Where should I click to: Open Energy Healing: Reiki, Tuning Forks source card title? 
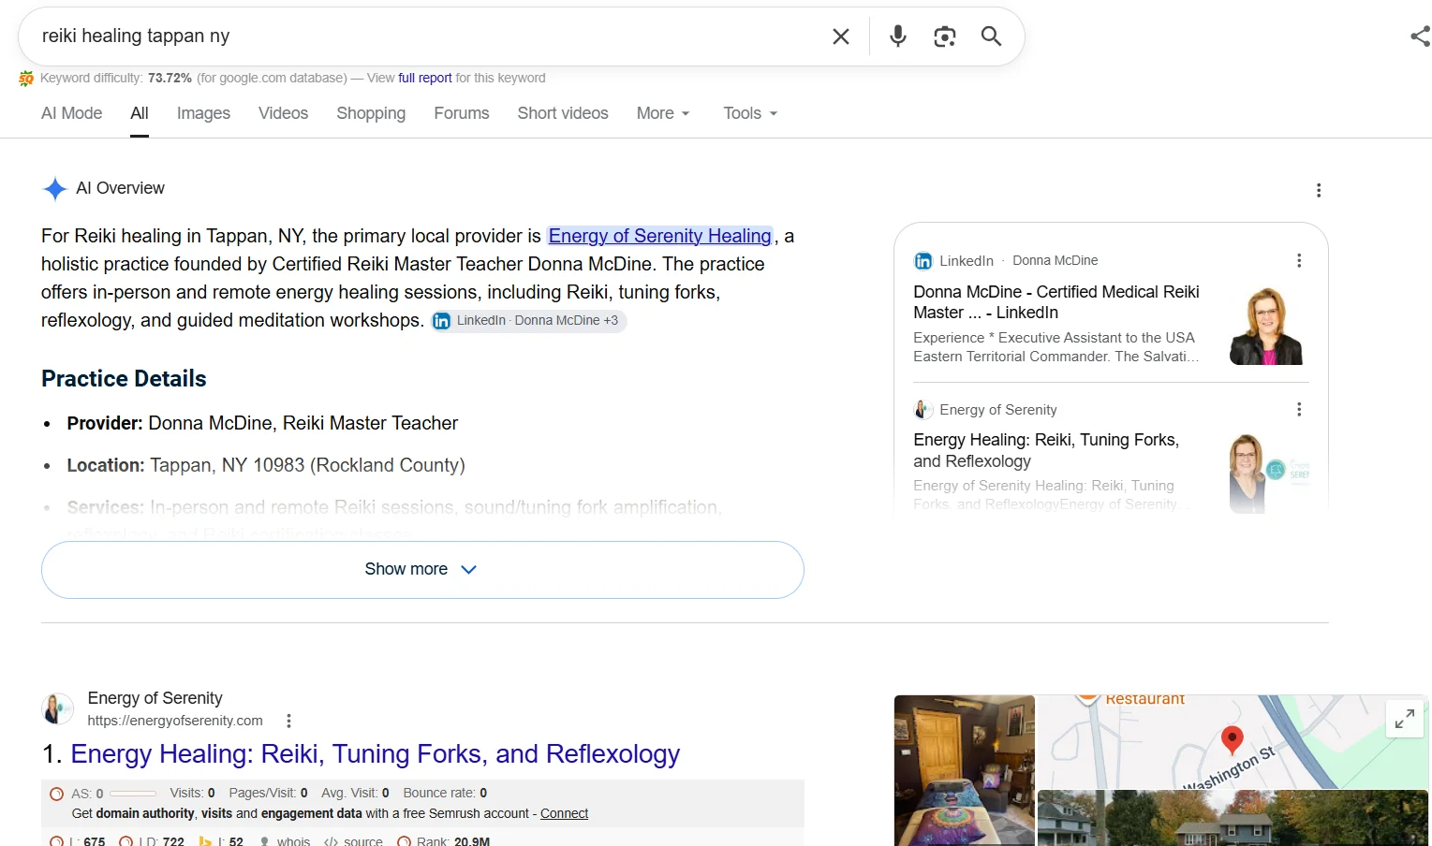[1046, 450]
